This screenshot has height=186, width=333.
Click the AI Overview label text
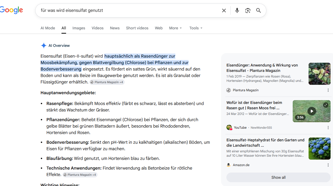click(x=59, y=45)
